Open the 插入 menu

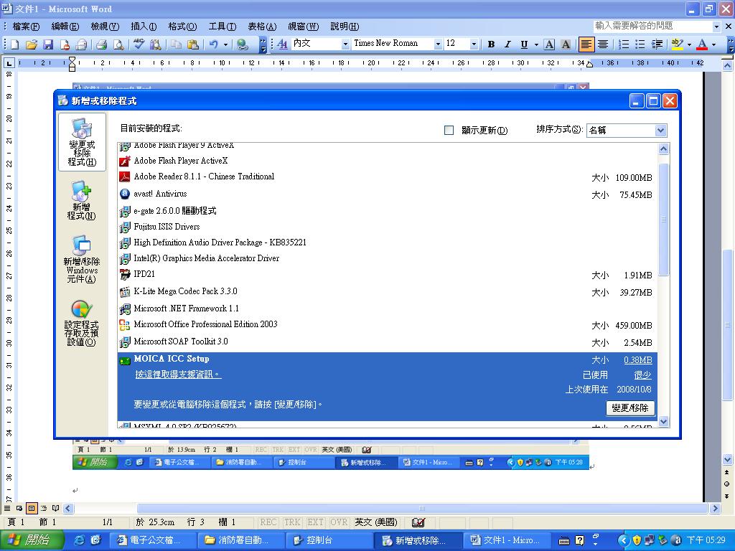144,27
